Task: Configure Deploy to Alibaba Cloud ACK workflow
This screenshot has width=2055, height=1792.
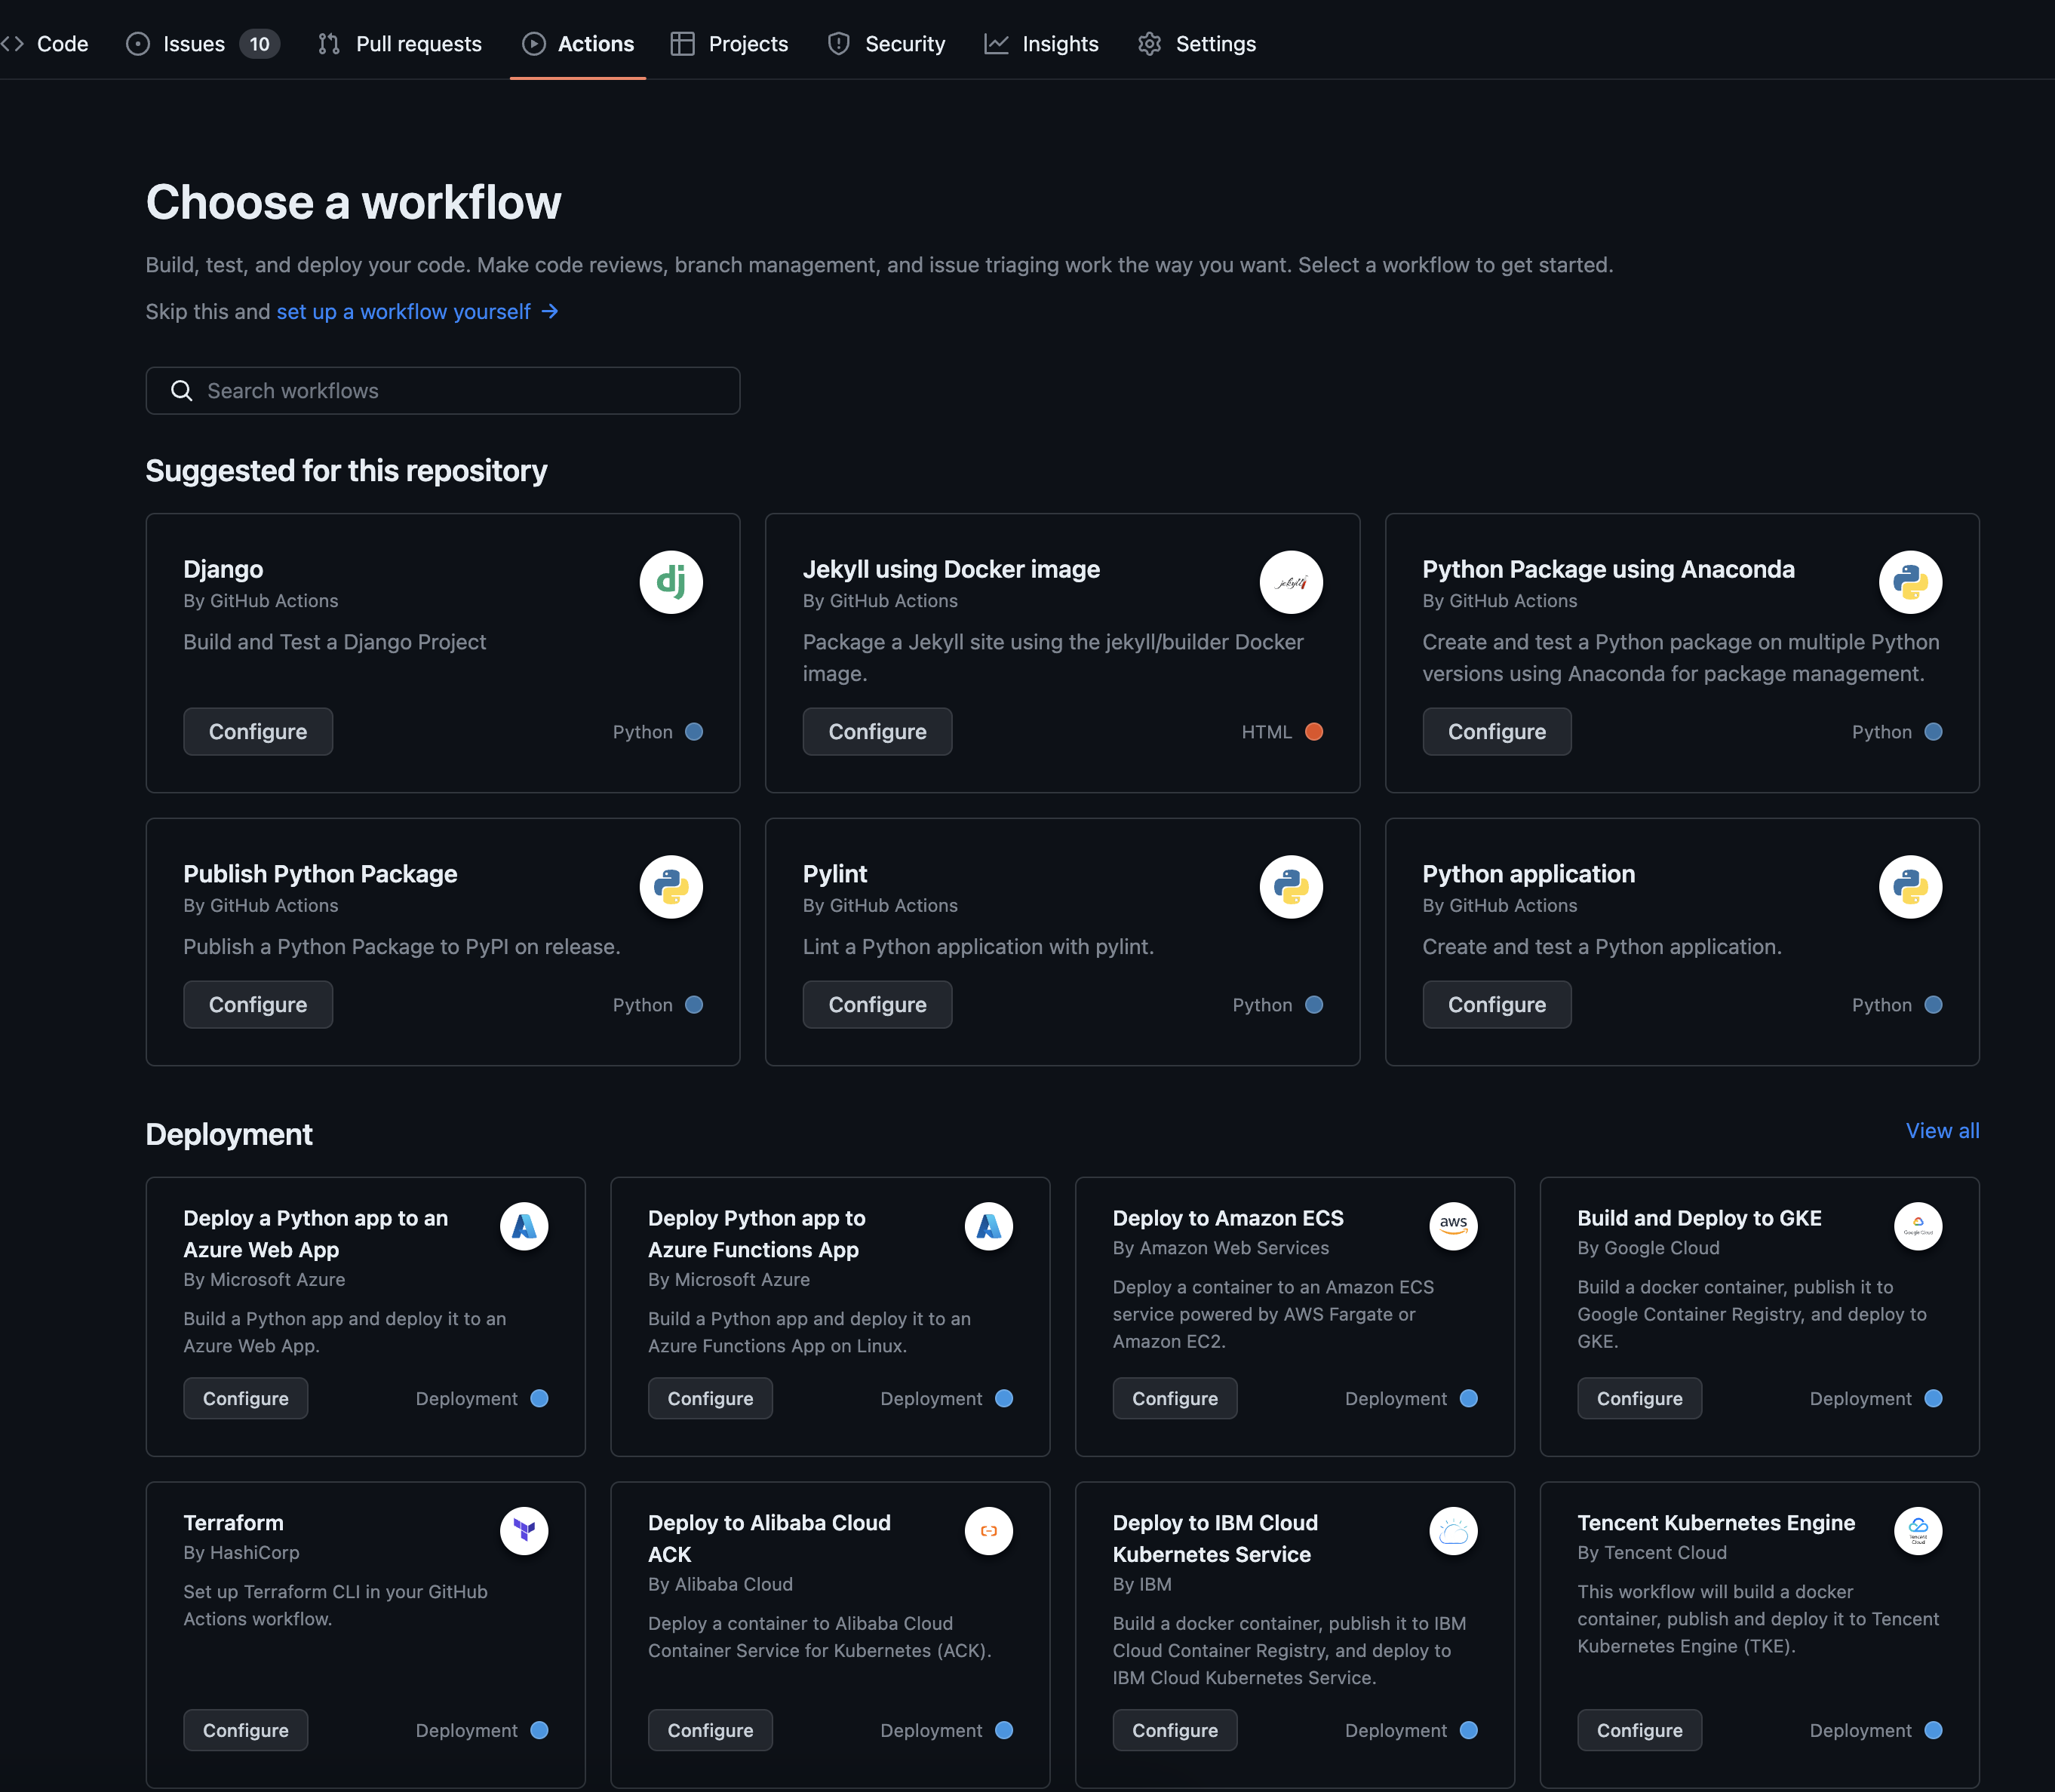Action: (x=710, y=1731)
